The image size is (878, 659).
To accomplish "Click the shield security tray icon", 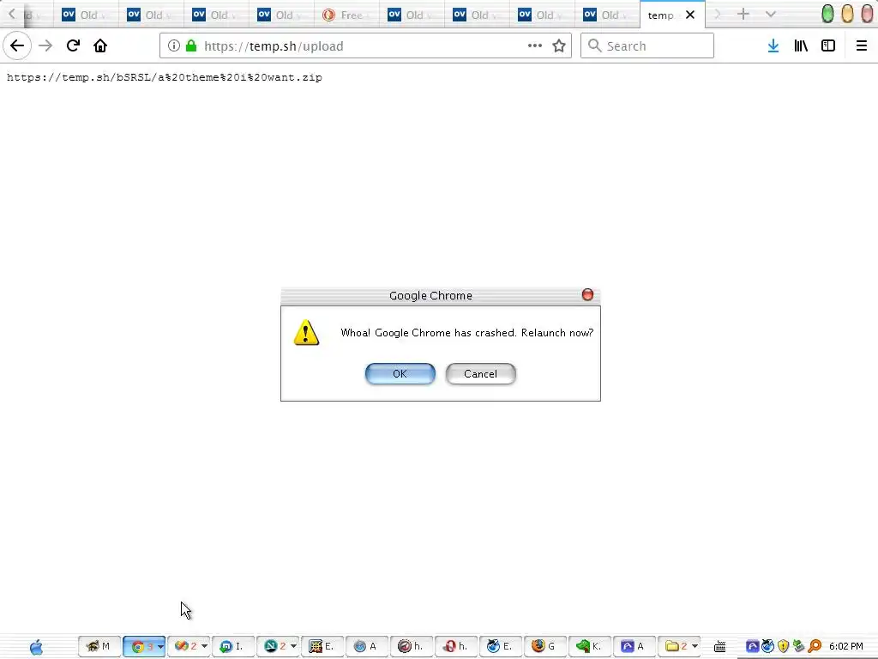I will [x=784, y=647].
